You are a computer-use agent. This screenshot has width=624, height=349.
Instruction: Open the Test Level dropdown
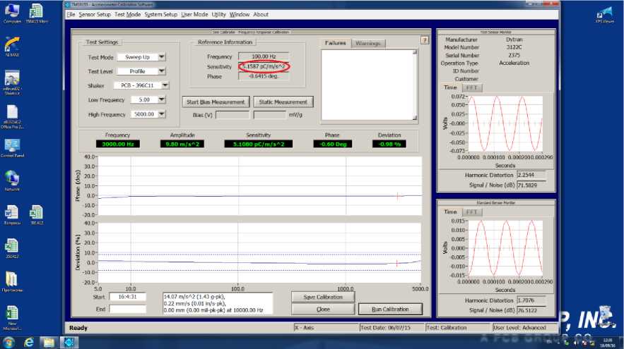pyautogui.click(x=162, y=71)
